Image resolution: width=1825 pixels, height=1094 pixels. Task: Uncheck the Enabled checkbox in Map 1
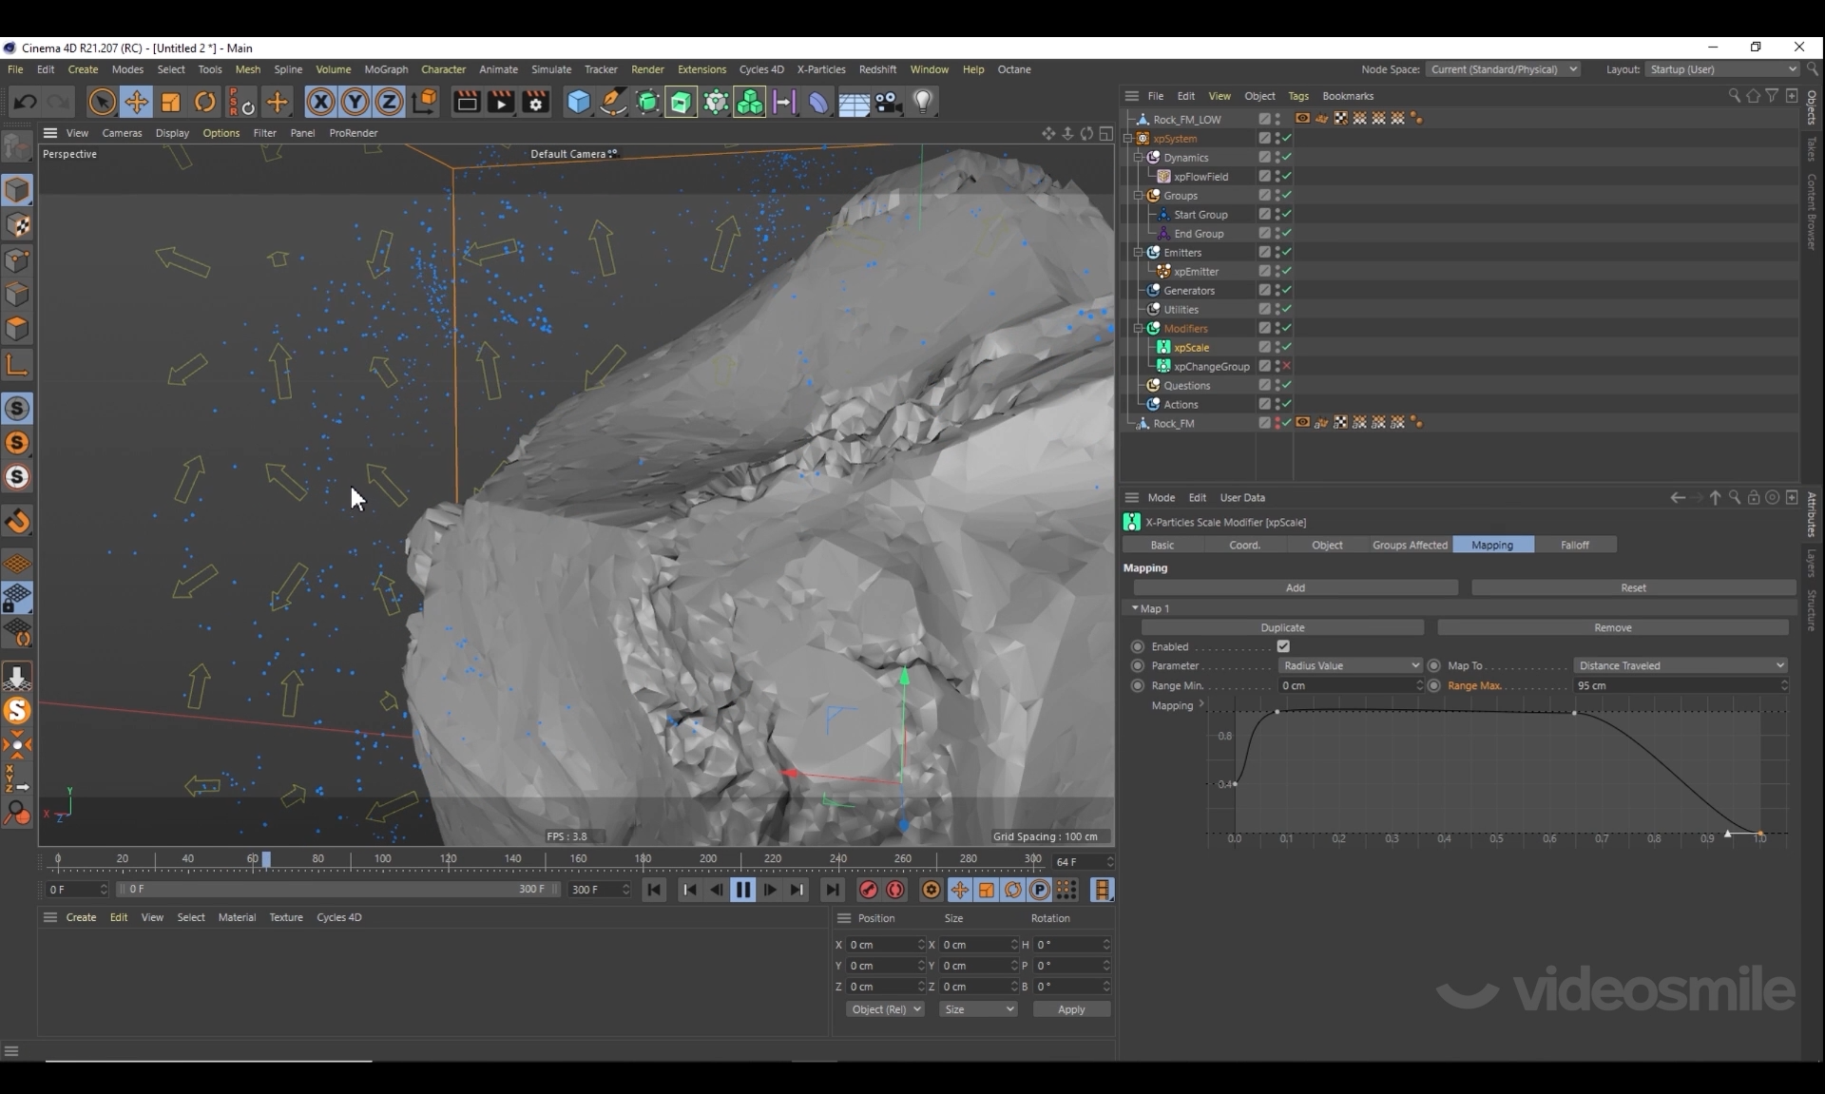point(1283,646)
